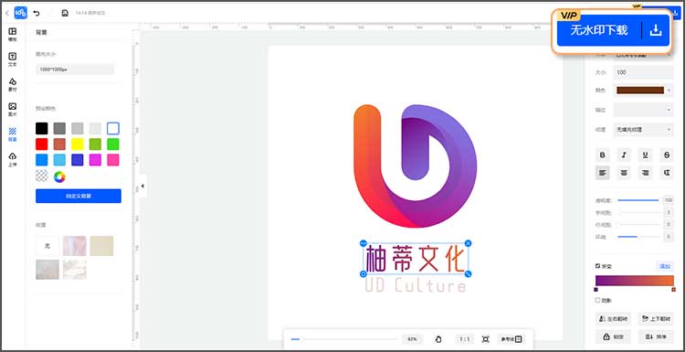The width and height of the screenshot is (685, 352).
Task: Click the back arrow at top left
Action: tap(6, 13)
